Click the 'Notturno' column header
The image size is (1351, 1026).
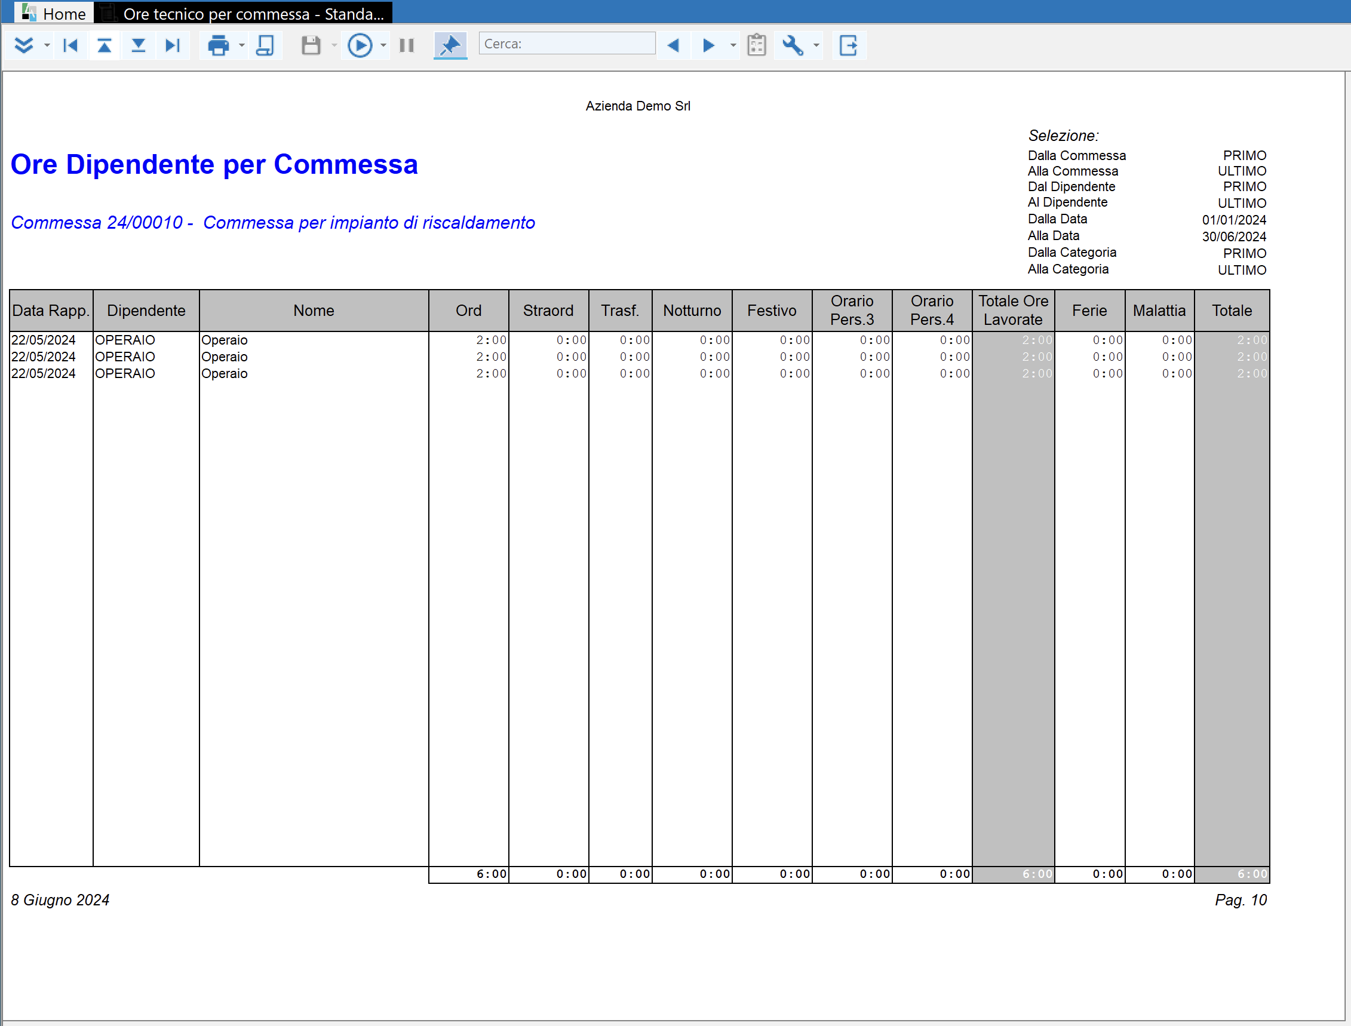pos(692,311)
